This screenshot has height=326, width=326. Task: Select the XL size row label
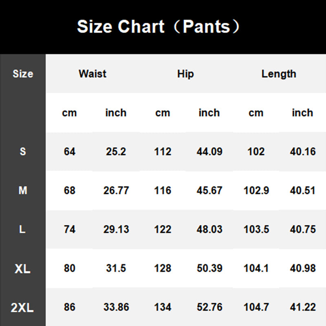point(23,269)
